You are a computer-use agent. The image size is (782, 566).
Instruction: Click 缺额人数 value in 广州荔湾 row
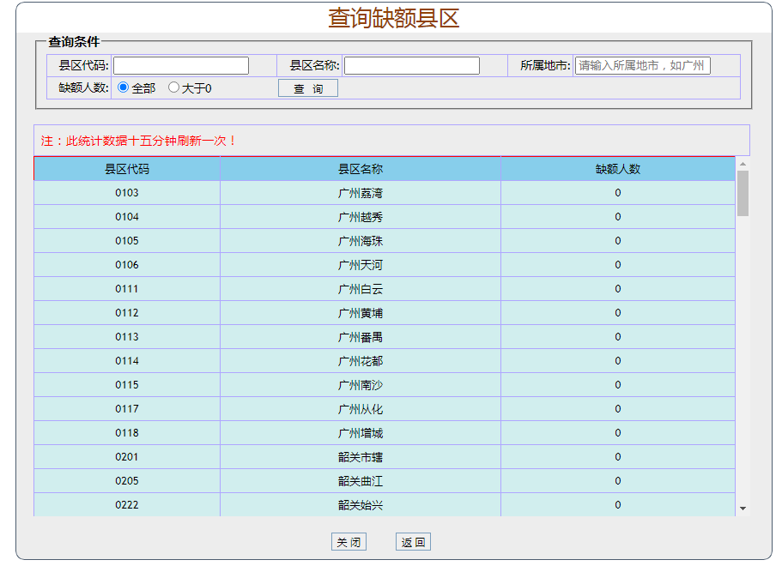click(617, 193)
